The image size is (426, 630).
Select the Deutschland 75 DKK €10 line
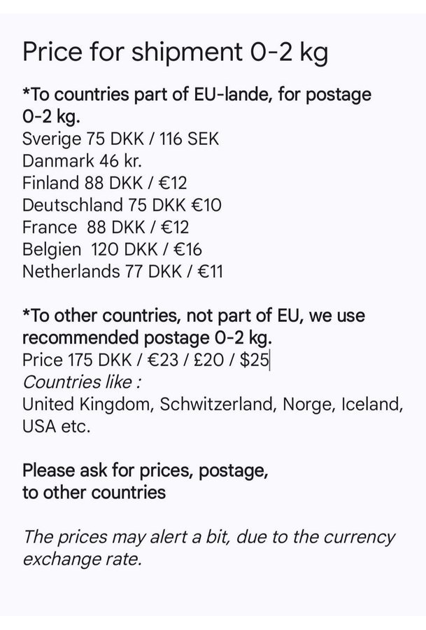pos(122,205)
